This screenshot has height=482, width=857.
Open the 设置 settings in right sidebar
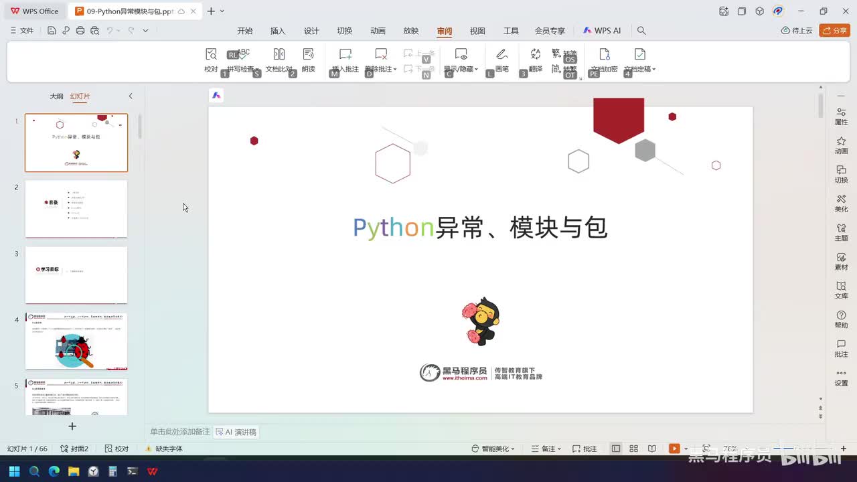coord(841,378)
